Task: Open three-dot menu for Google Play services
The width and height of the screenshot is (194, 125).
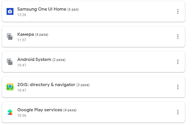Action: click(x=178, y=112)
